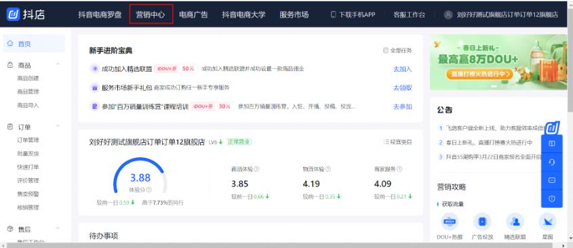Open the shop account name in header
This screenshot has width=573, height=248.
pyautogui.click(x=508, y=15)
